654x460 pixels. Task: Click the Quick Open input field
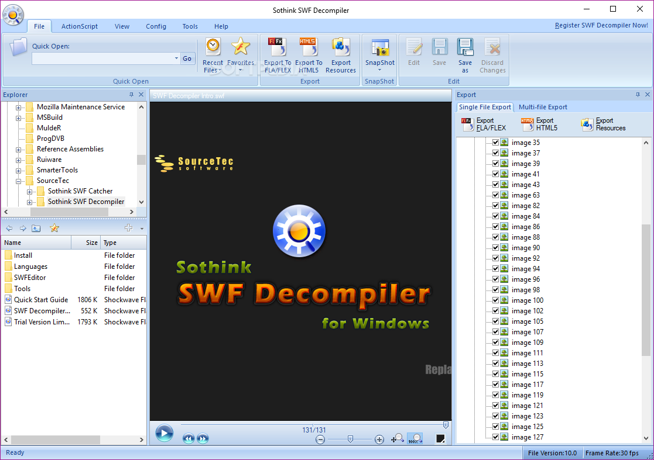102,58
